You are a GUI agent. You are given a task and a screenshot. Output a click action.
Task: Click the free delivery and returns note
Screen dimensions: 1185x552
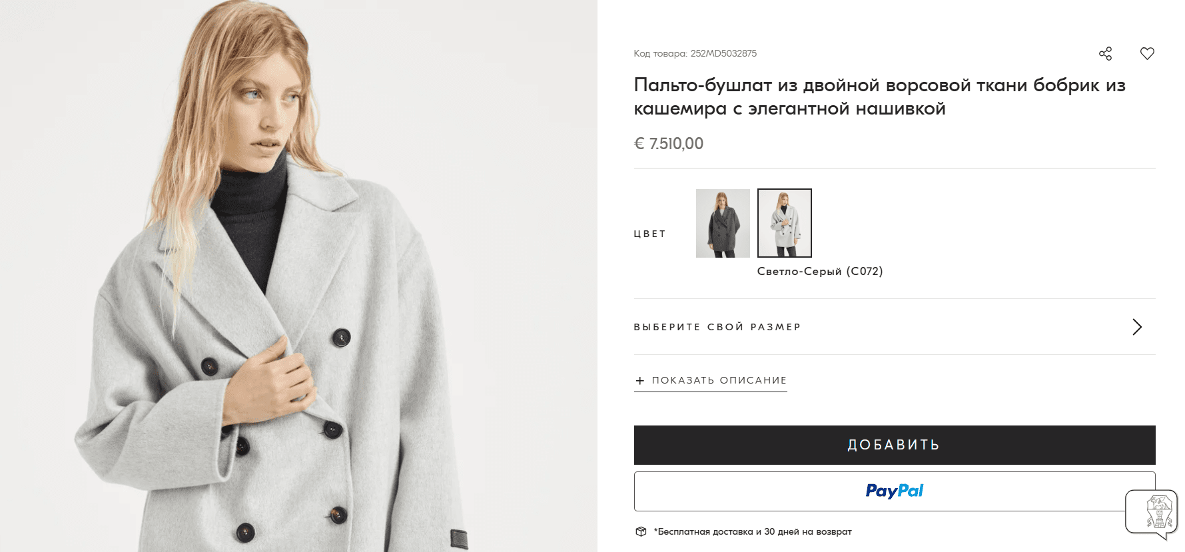(754, 531)
